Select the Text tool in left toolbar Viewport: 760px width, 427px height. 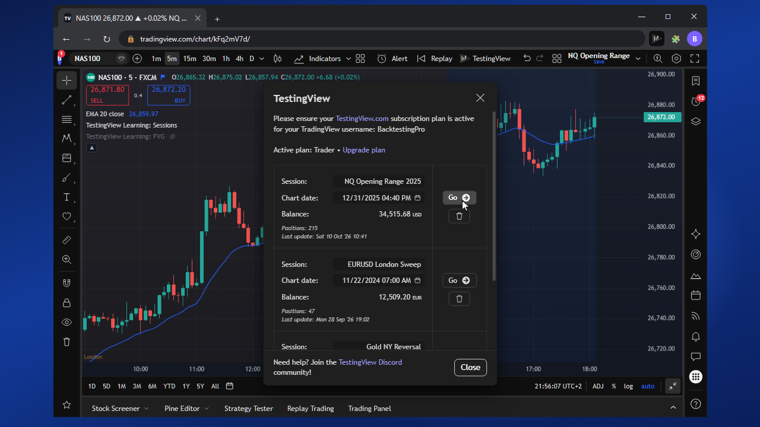click(x=66, y=197)
